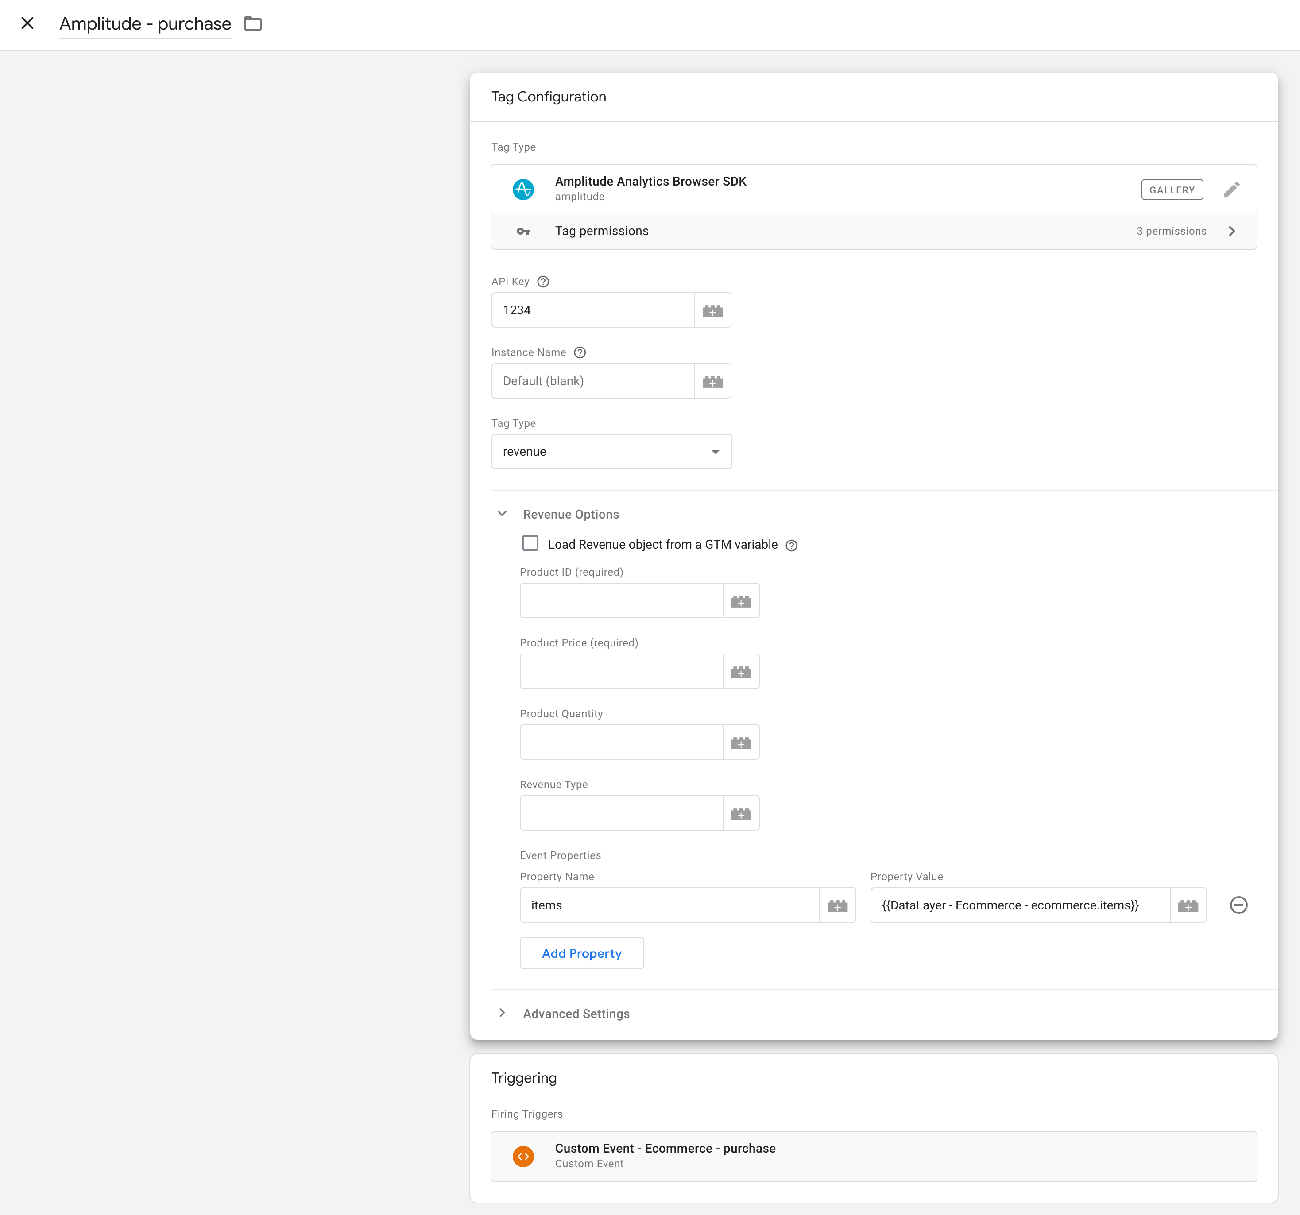This screenshot has width=1300, height=1215.
Task: Click into the Product ID input field
Action: coord(621,601)
